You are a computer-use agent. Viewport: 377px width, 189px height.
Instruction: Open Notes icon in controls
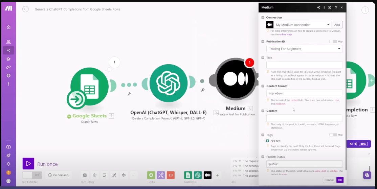point(105,175)
